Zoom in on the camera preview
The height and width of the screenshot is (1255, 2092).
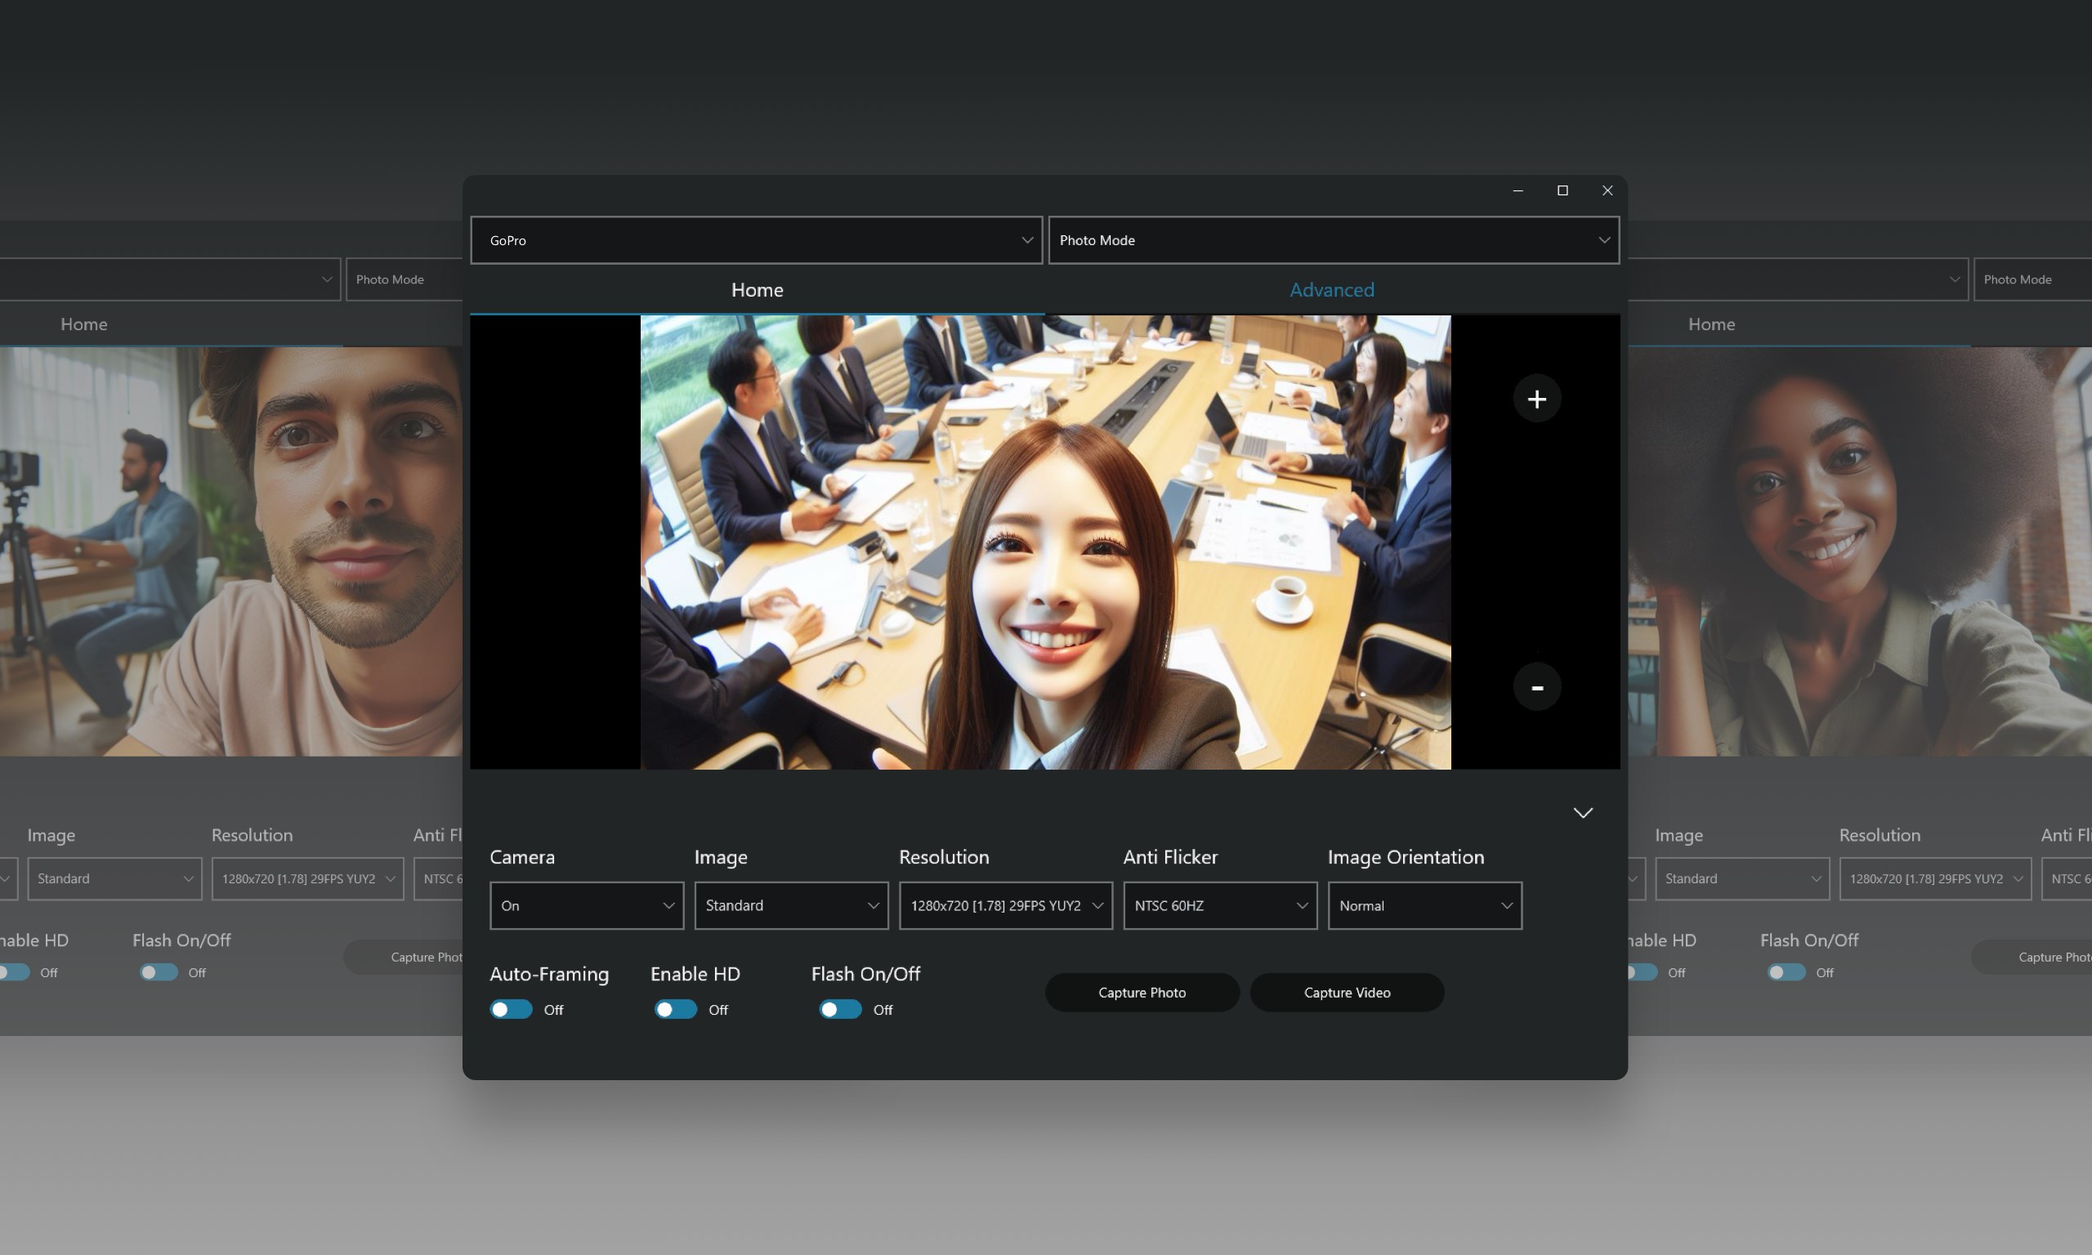[1536, 399]
